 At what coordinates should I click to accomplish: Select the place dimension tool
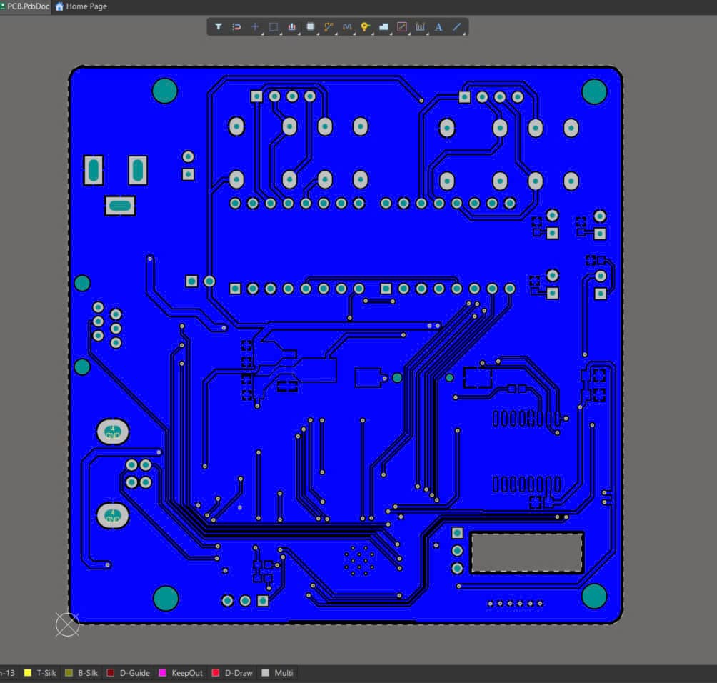(x=421, y=27)
